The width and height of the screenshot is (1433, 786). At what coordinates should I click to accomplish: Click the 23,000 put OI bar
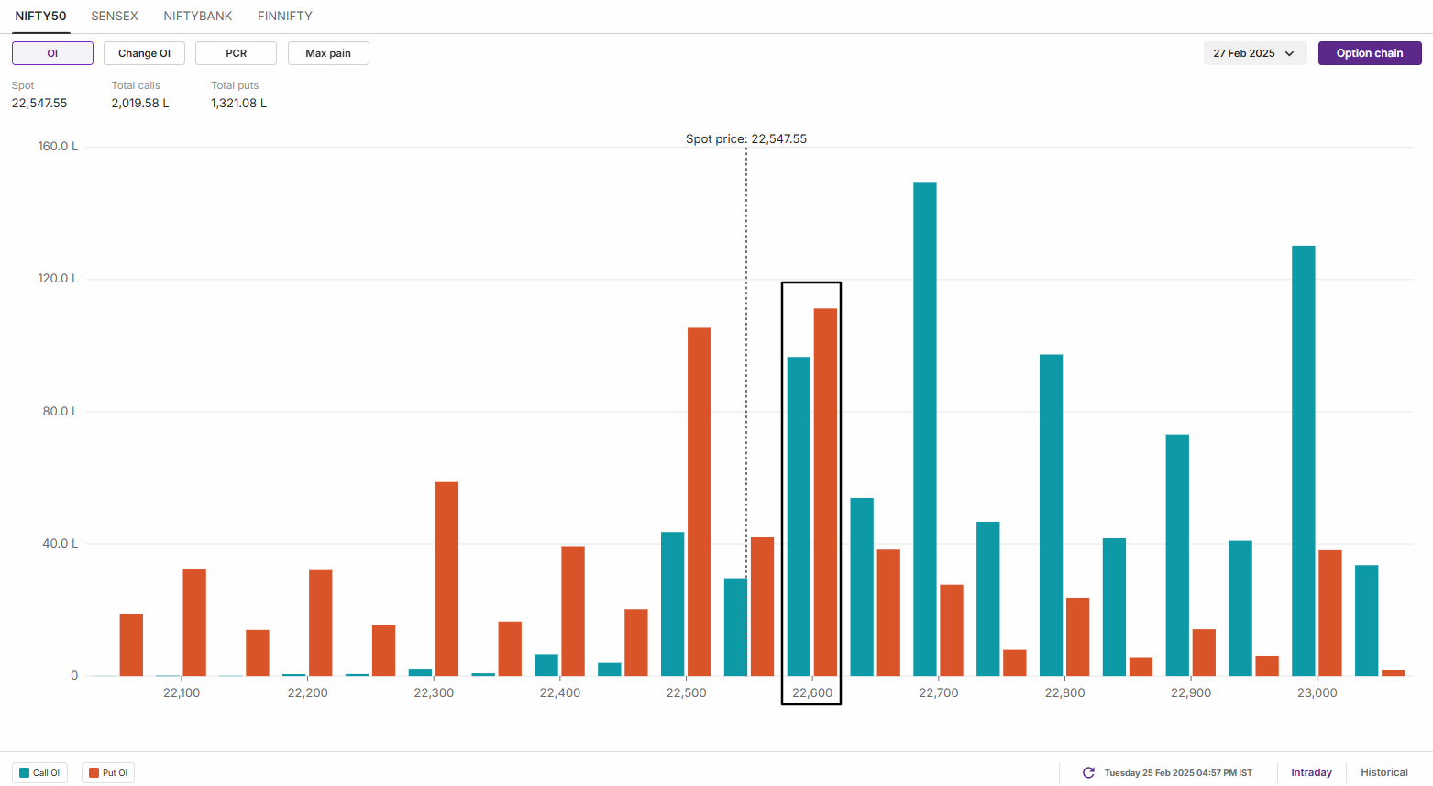click(1330, 614)
